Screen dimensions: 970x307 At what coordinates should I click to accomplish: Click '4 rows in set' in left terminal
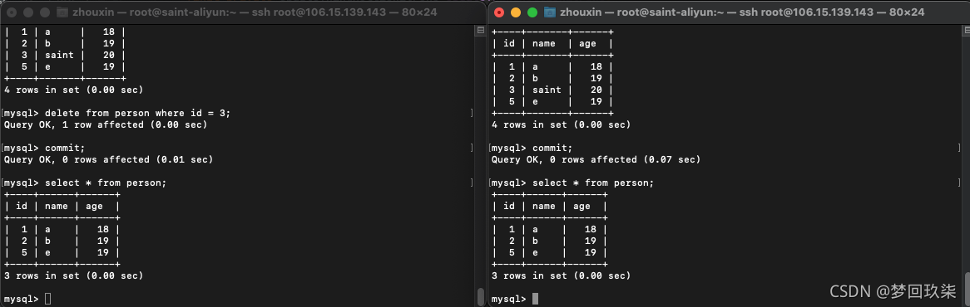(x=73, y=90)
